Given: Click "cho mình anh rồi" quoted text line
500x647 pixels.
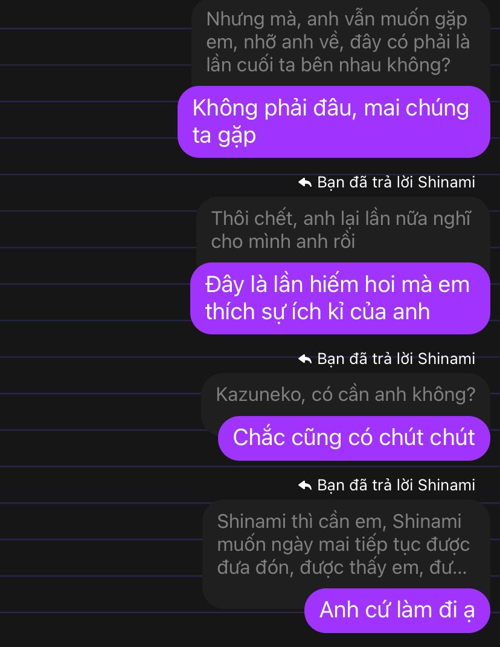Looking at the screenshot, I should 283,242.
